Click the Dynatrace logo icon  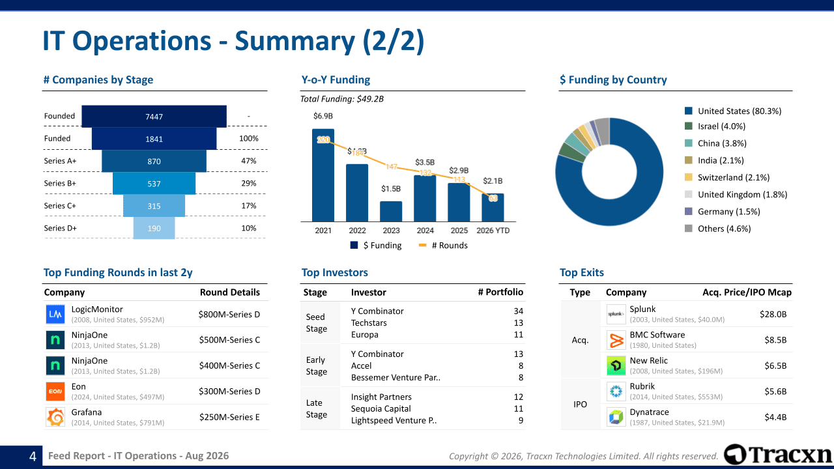(x=616, y=417)
